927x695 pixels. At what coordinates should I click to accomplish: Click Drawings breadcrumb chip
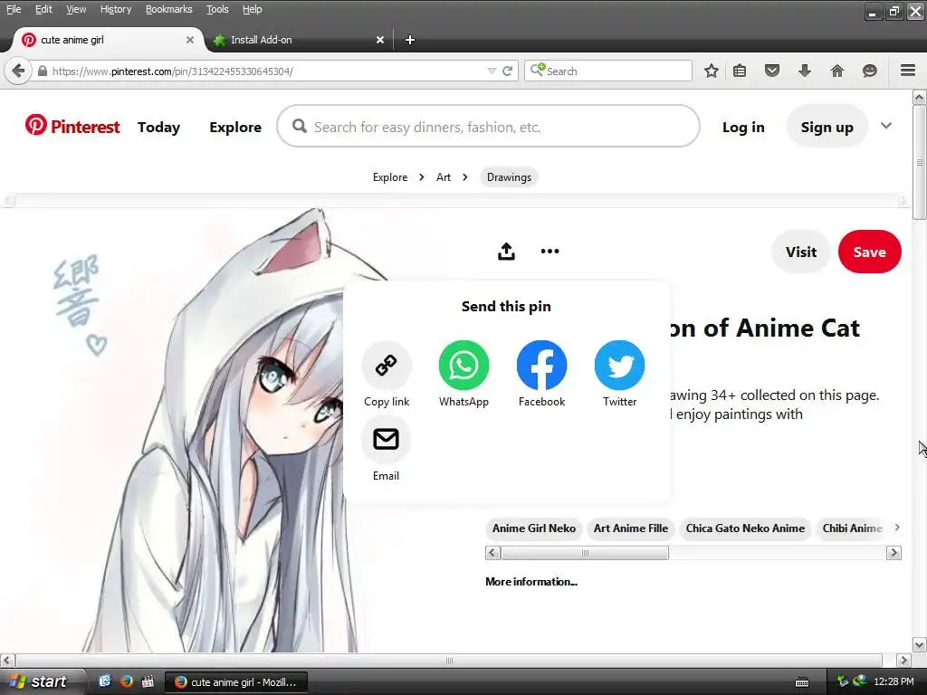click(509, 177)
